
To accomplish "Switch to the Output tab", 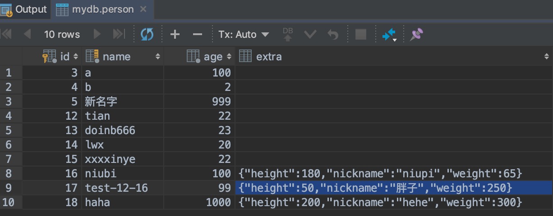I will pos(25,9).
